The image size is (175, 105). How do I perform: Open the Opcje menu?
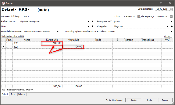168,36
